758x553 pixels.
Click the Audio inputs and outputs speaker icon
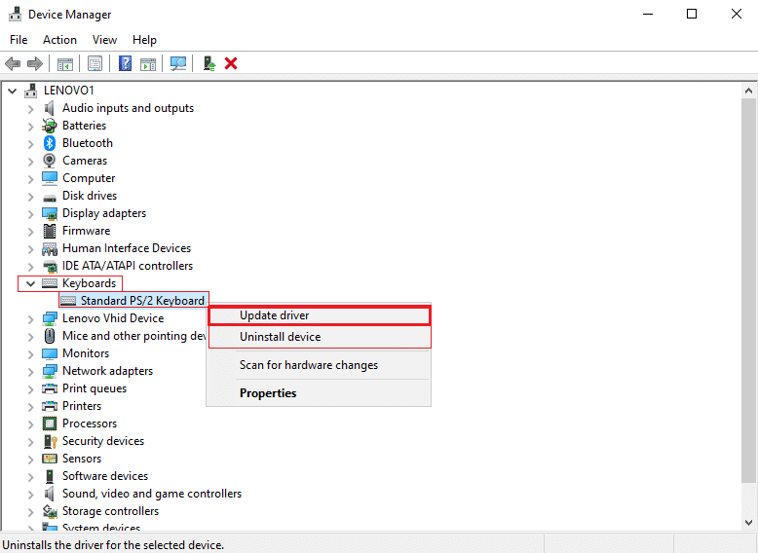(x=50, y=108)
